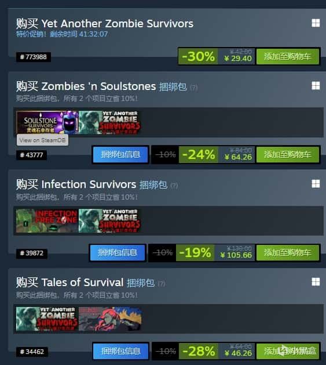Click Windows icon on Tales of Survival bundle
The width and height of the screenshot is (326, 365).
316,282
